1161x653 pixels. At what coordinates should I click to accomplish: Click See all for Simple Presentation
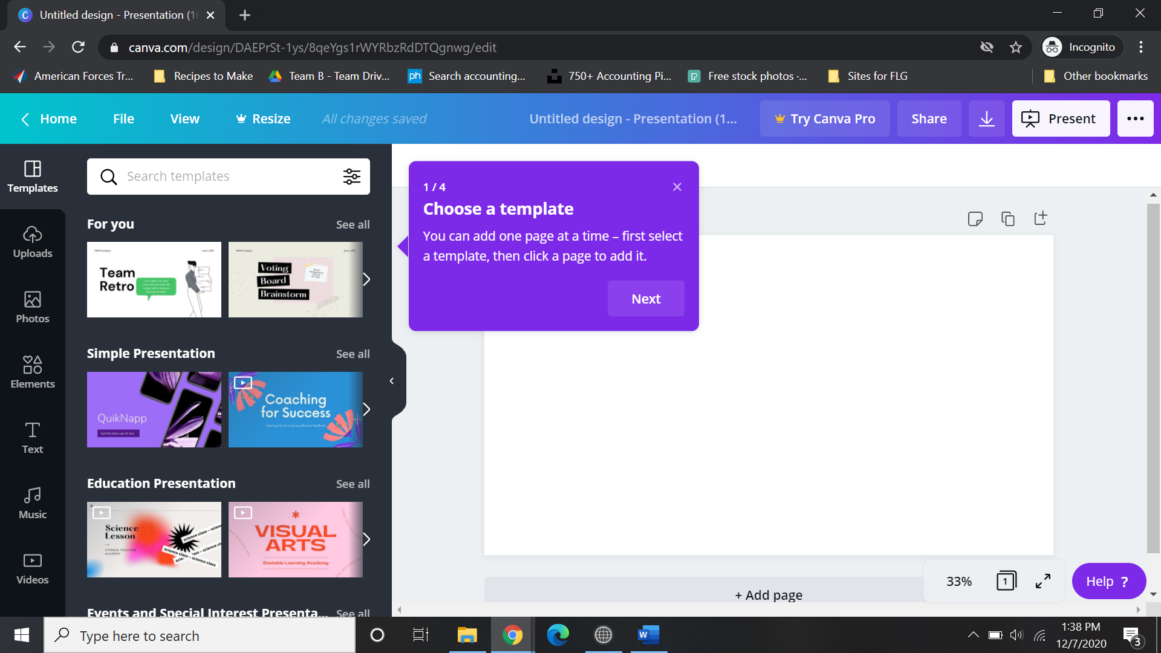click(353, 354)
